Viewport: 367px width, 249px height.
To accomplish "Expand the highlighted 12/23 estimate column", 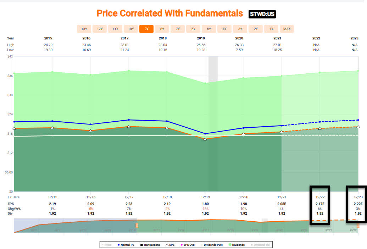I will [x=358, y=204].
